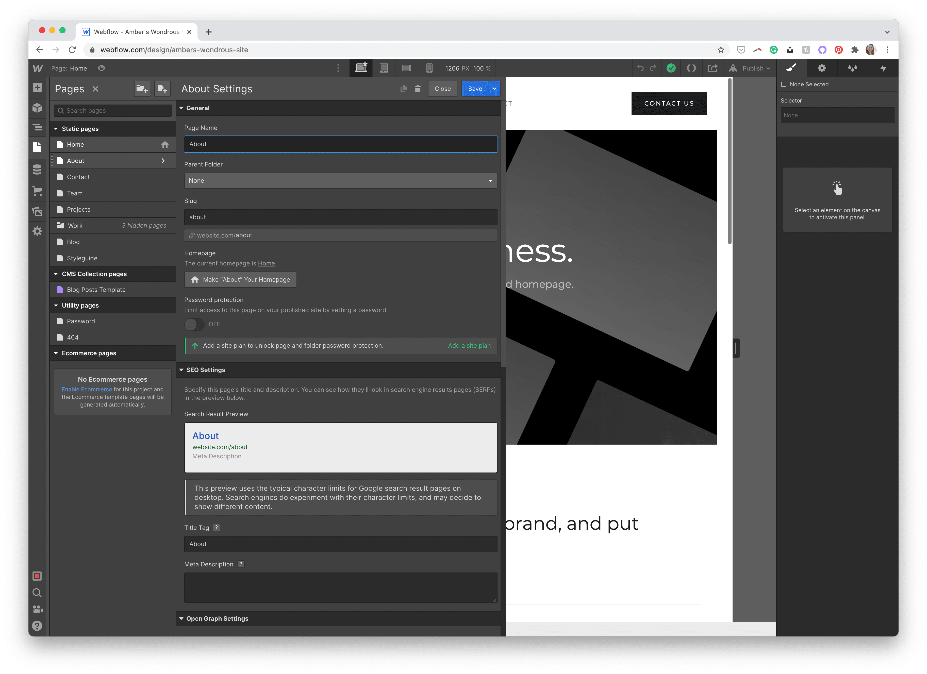
Task: Open the CMS Collections panel
Action: [37, 169]
